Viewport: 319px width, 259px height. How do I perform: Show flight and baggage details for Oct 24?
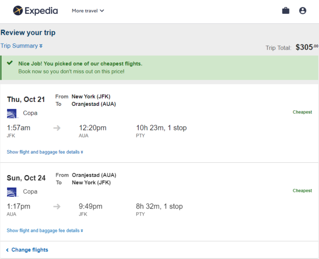tap(45, 230)
